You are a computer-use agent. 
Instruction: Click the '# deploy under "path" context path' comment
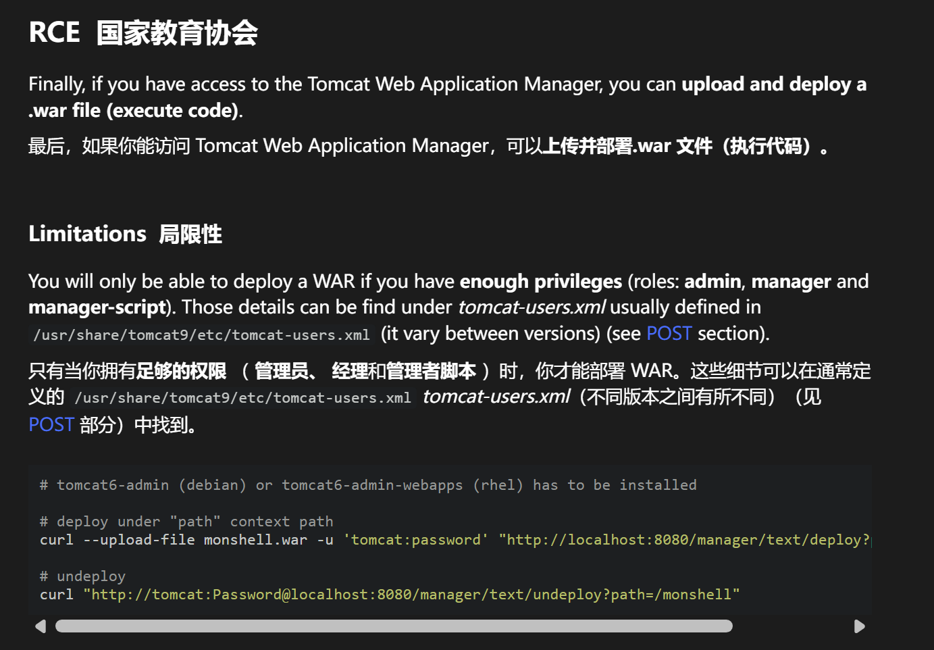click(186, 522)
